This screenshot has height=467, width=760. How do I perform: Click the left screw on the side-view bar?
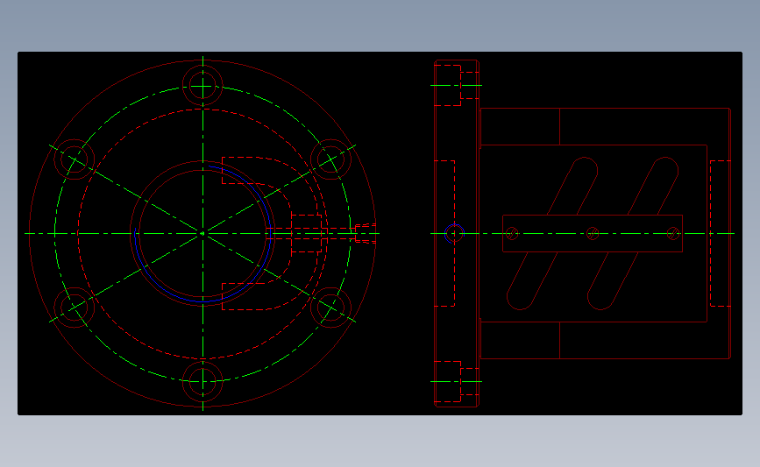pyautogui.click(x=512, y=233)
